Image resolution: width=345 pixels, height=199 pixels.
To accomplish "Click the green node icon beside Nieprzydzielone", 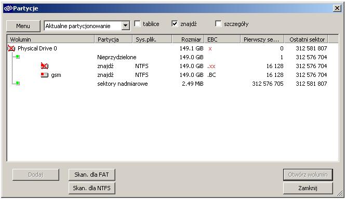I will pos(18,57).
